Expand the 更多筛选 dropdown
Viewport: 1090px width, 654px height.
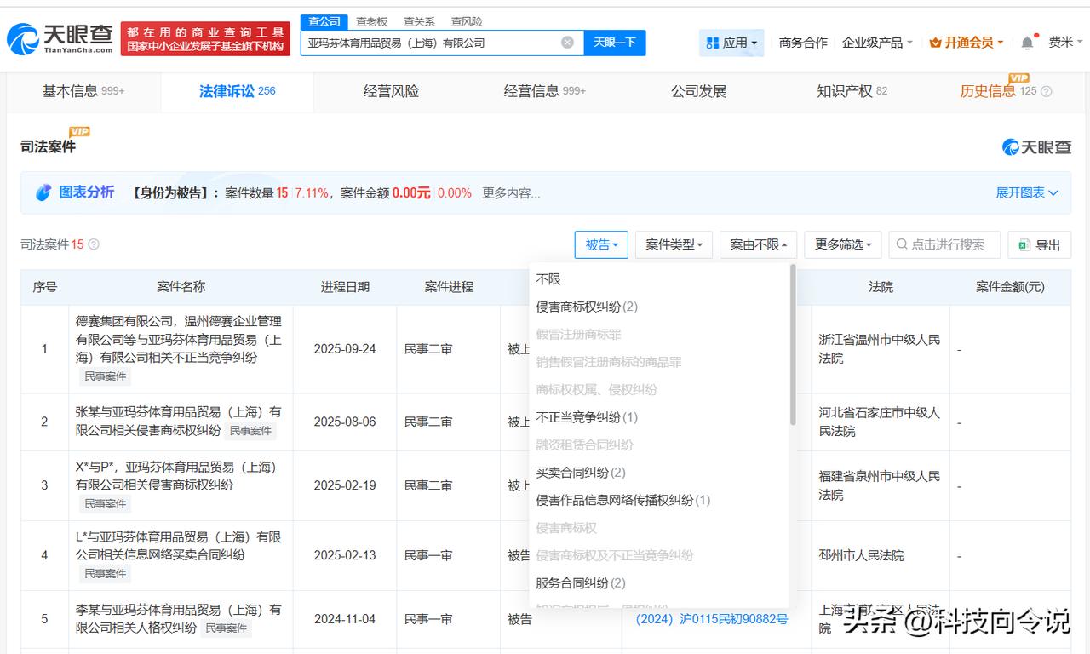[x=843, y=244]
